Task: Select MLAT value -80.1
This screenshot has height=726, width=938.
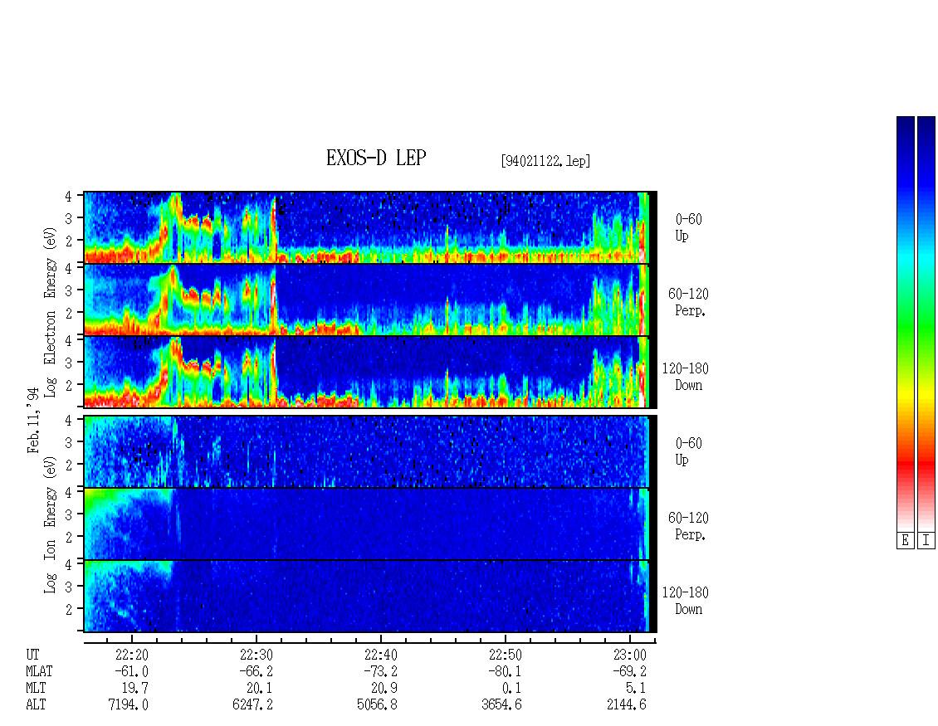Action: click(505, 671)
